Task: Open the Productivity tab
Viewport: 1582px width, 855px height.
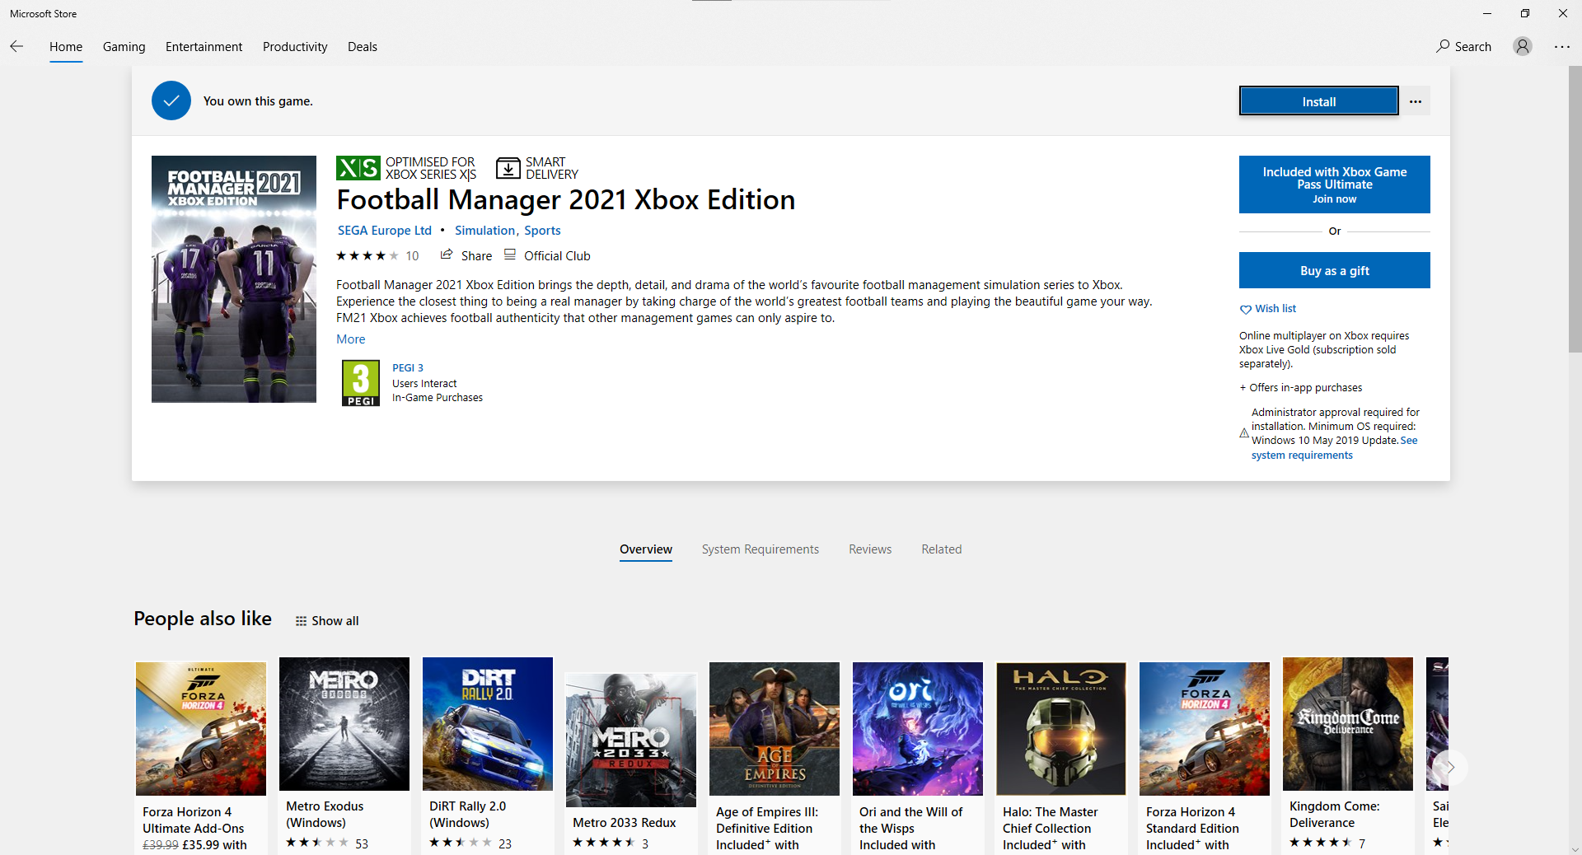Action: tap(295, 47)
